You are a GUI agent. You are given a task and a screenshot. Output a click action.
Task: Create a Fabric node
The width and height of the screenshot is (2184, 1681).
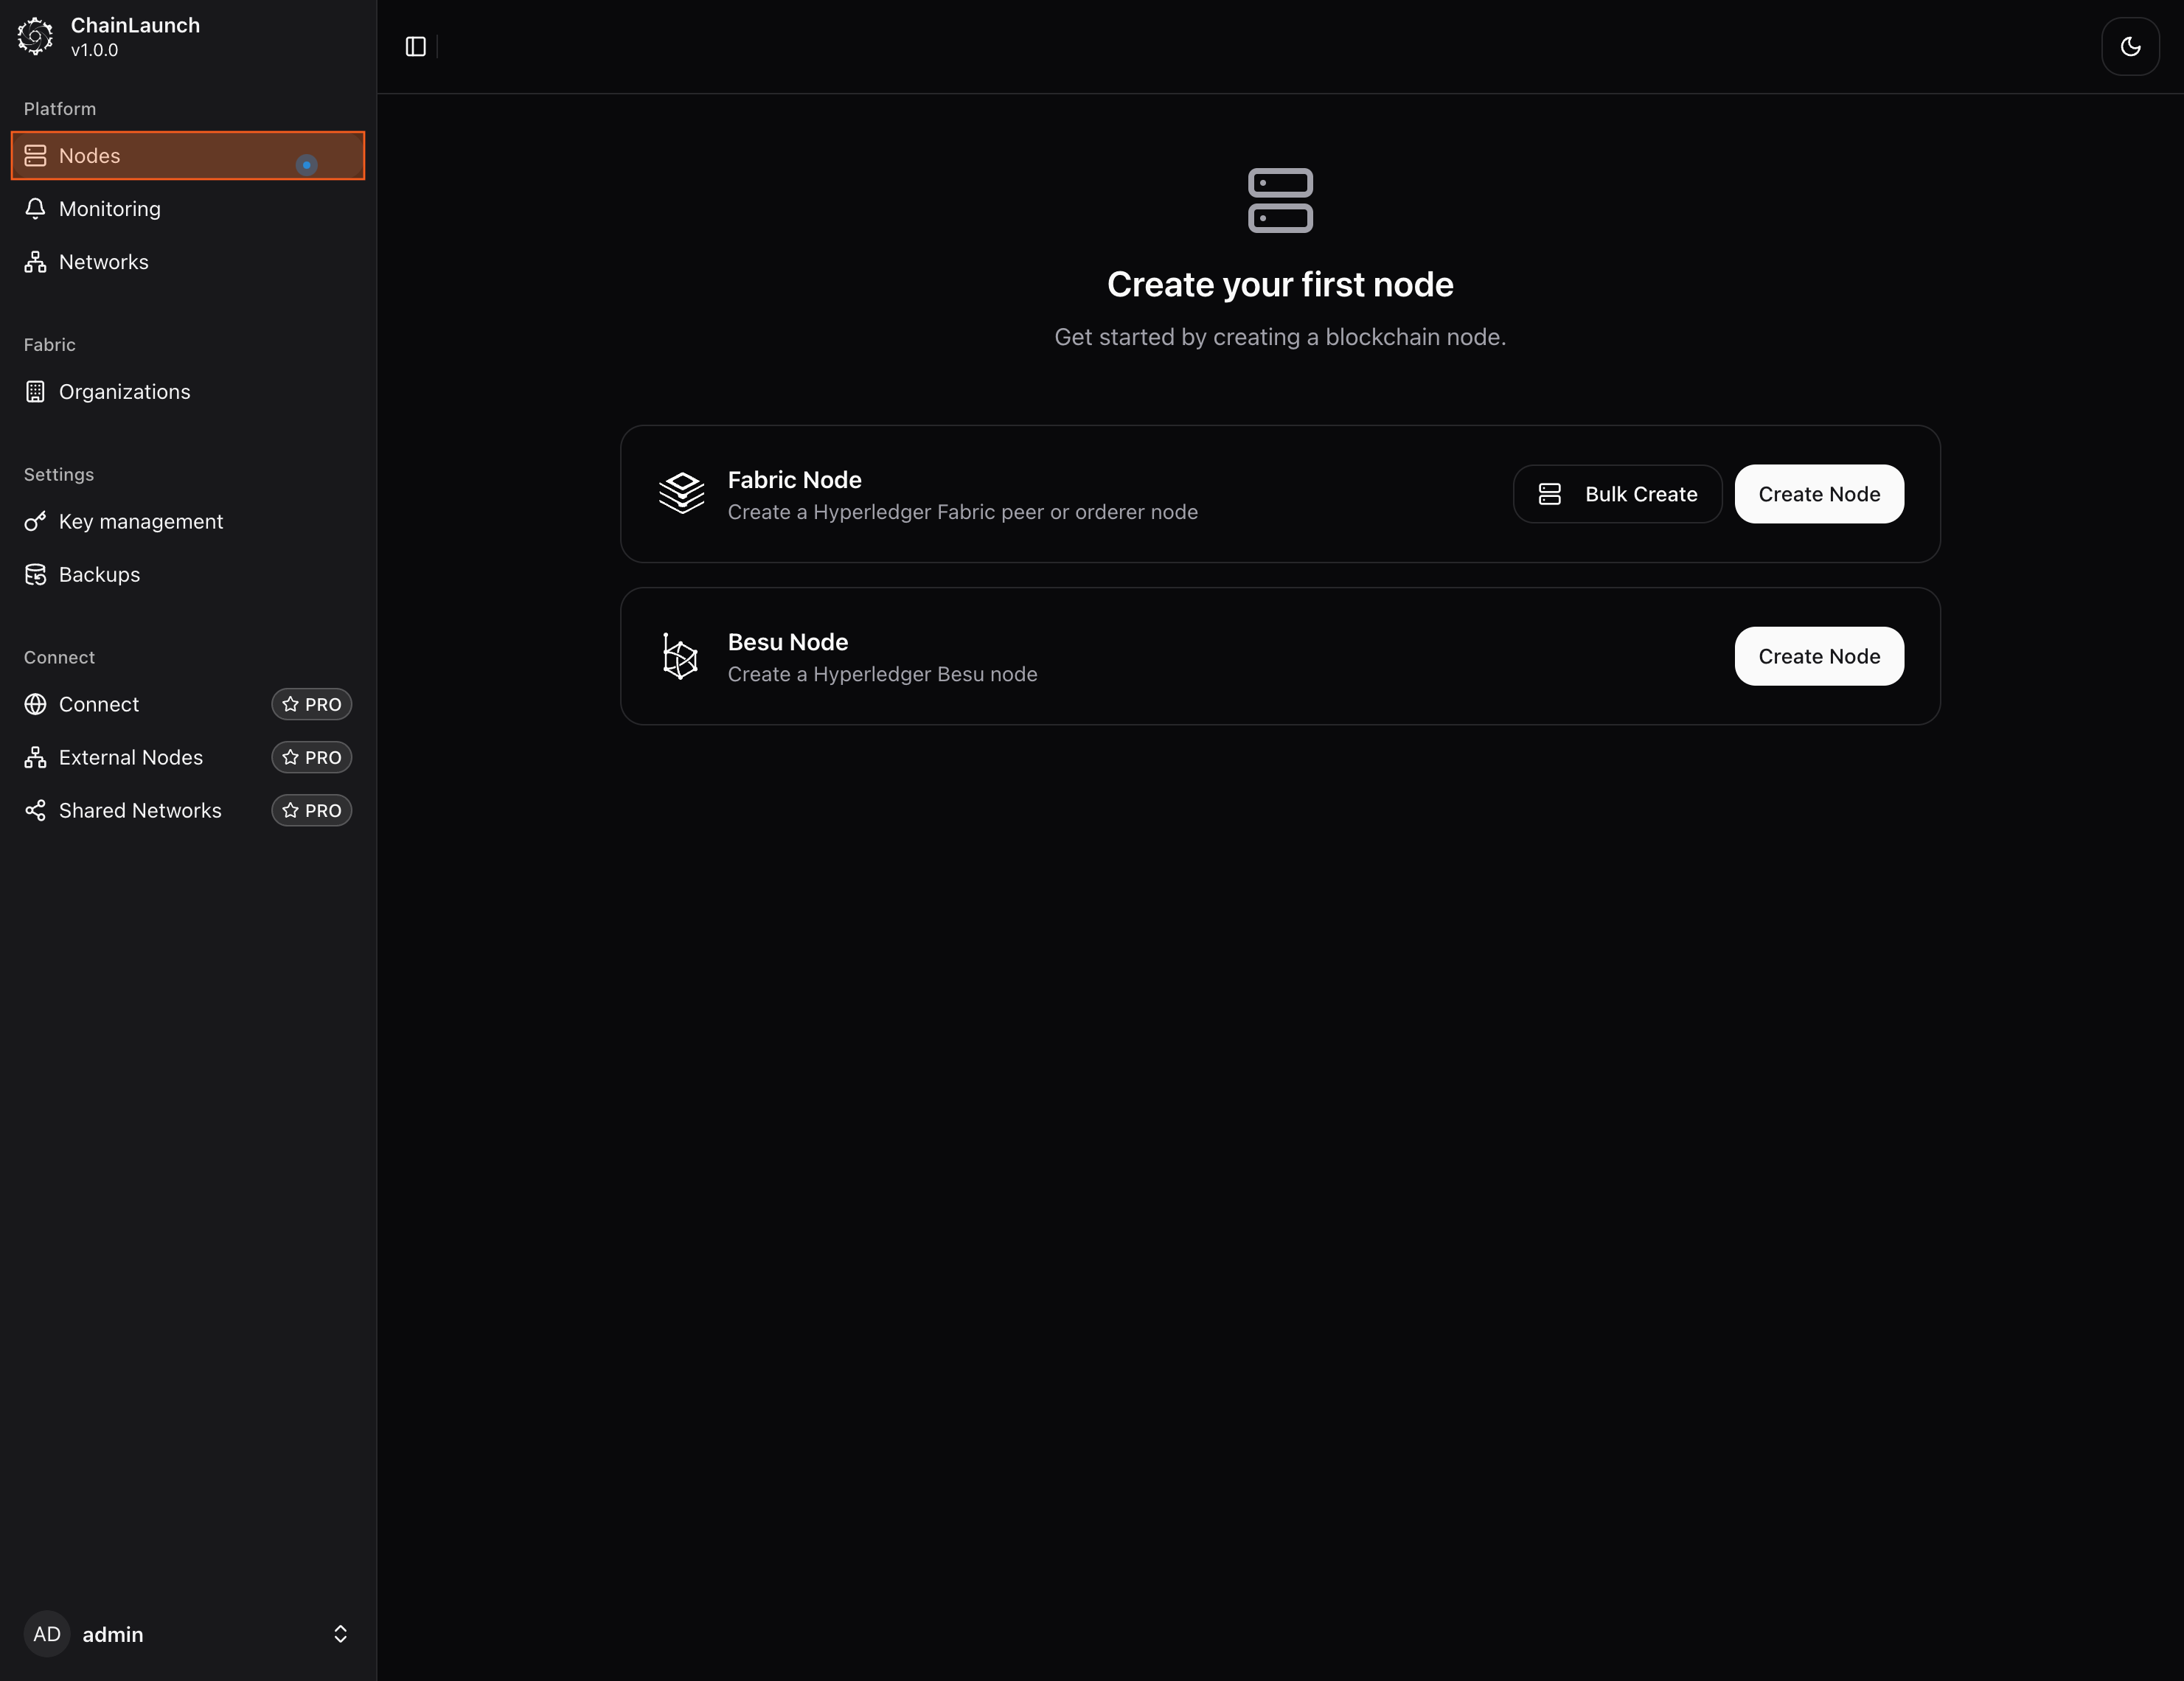pos(1818,494)
